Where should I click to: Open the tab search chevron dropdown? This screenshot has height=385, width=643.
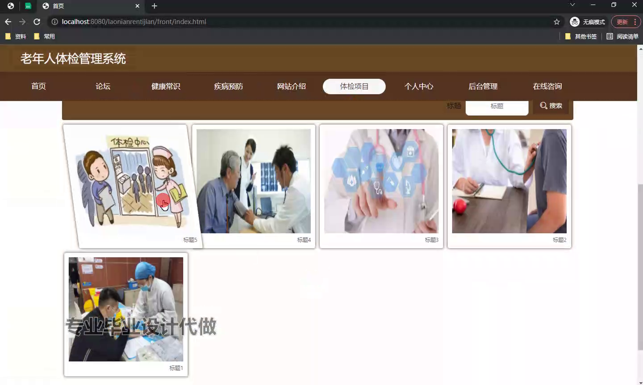coord(572,5)
